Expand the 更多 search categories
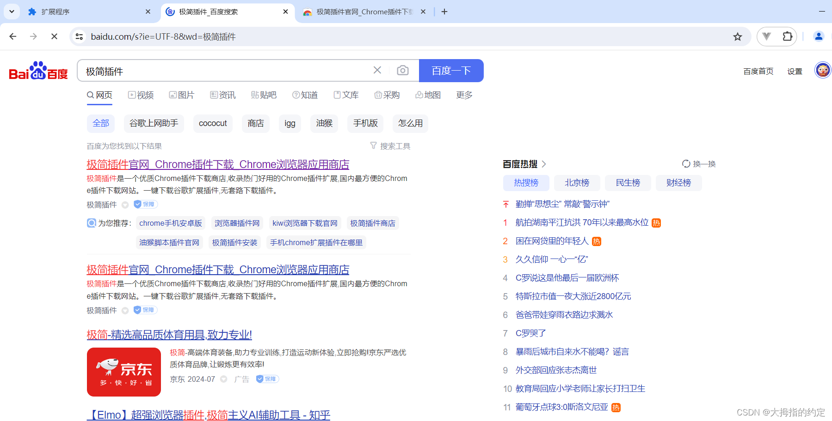The image size is (832, 421). coord(464,95)
